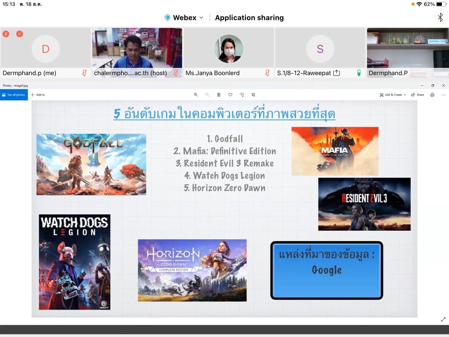Click the crop tool icon
Viewport: 449px width, 337px height.
(x=253, y=95)
